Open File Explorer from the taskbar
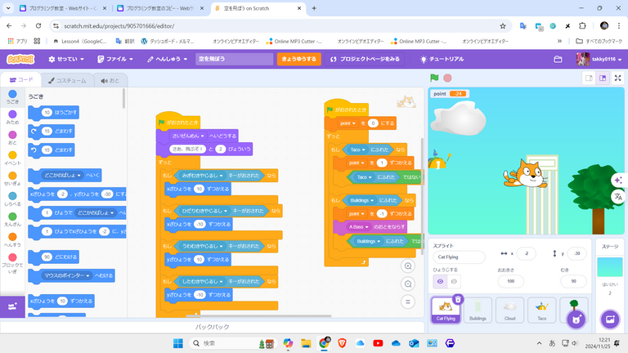 (306, 343)
